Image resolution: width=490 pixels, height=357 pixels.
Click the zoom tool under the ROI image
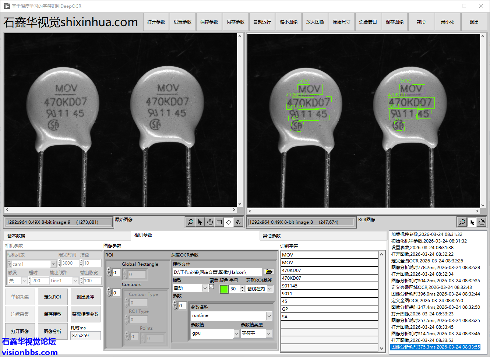point(462,222)
